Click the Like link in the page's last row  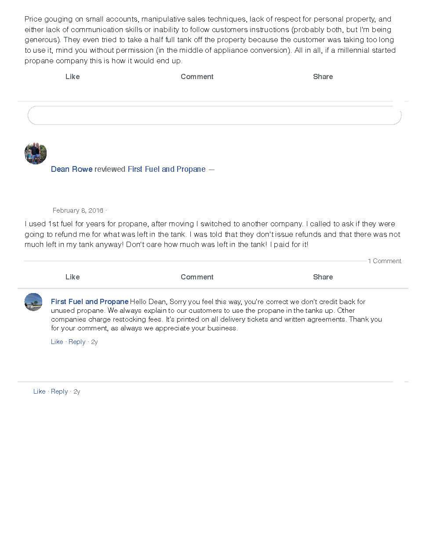(39, 391)
